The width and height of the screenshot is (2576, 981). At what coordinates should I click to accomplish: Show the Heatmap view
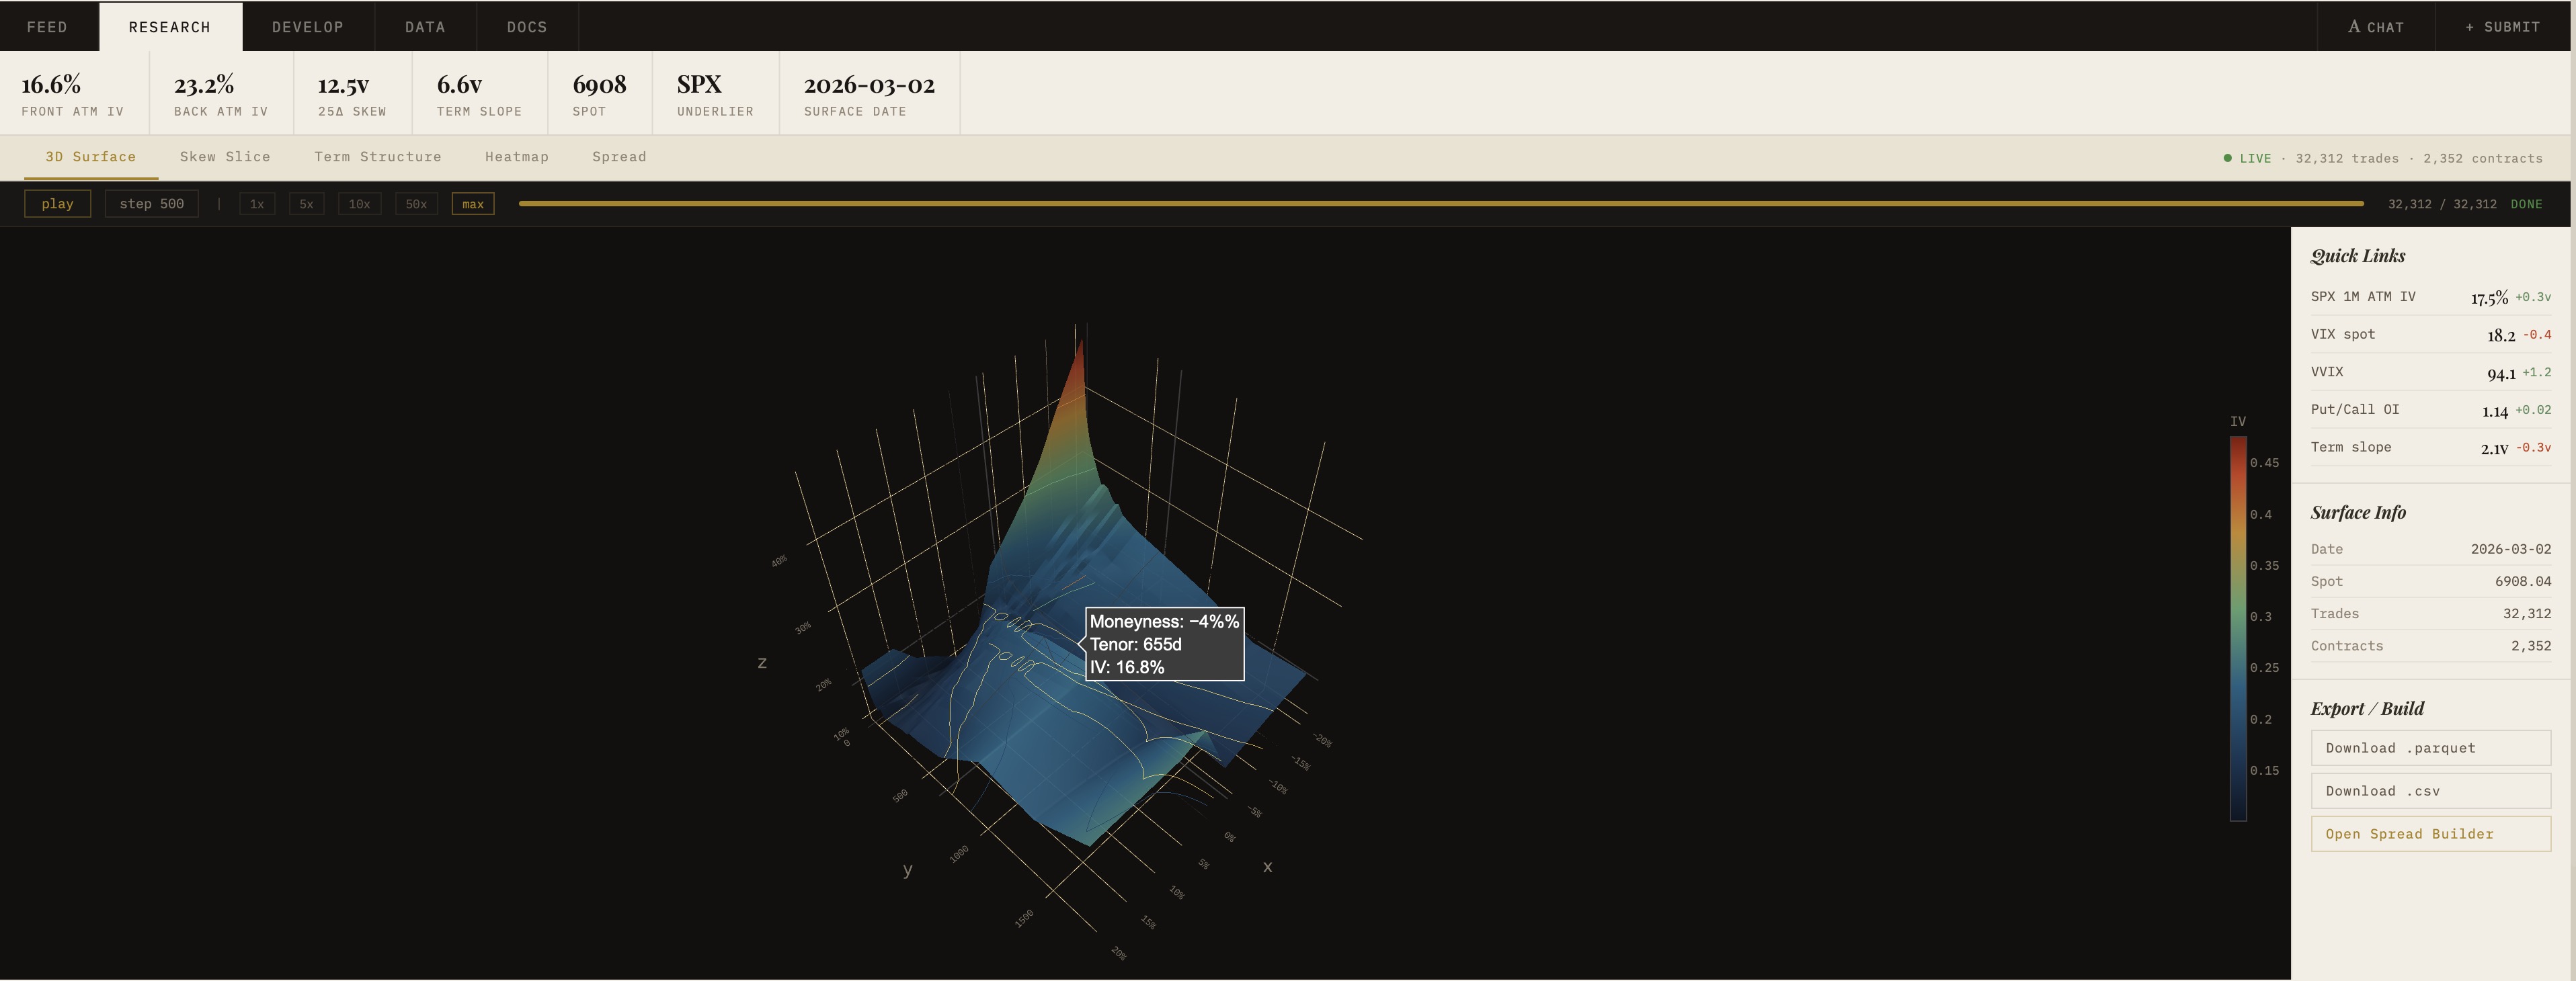pyautogui.click(x=517, y=157)
